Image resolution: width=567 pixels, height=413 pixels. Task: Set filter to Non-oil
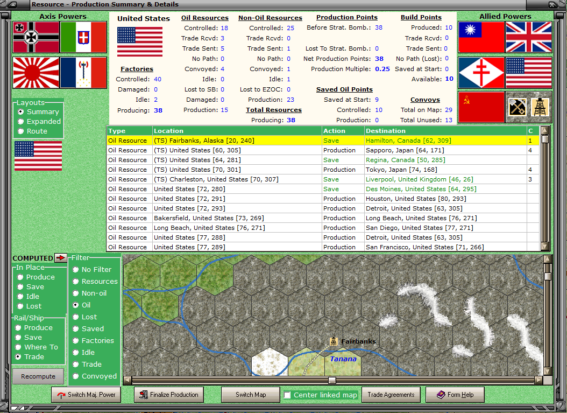point(75,293)
